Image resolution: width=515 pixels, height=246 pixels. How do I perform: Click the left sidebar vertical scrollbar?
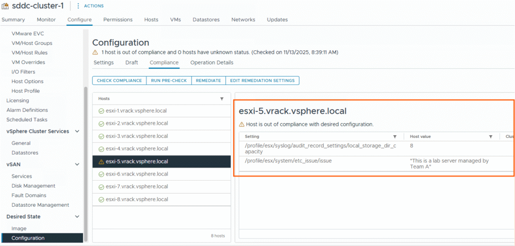[x=85, y=161]
